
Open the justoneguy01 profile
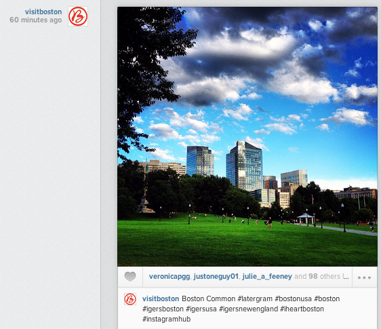click(x=216, y=277)
